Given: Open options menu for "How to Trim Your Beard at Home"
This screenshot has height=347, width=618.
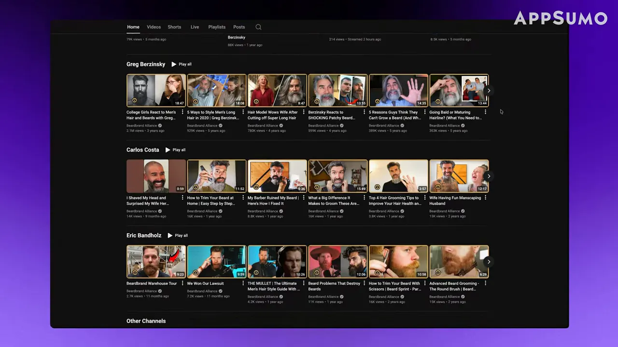Looking at the screenshot, I should coord(243,198).
